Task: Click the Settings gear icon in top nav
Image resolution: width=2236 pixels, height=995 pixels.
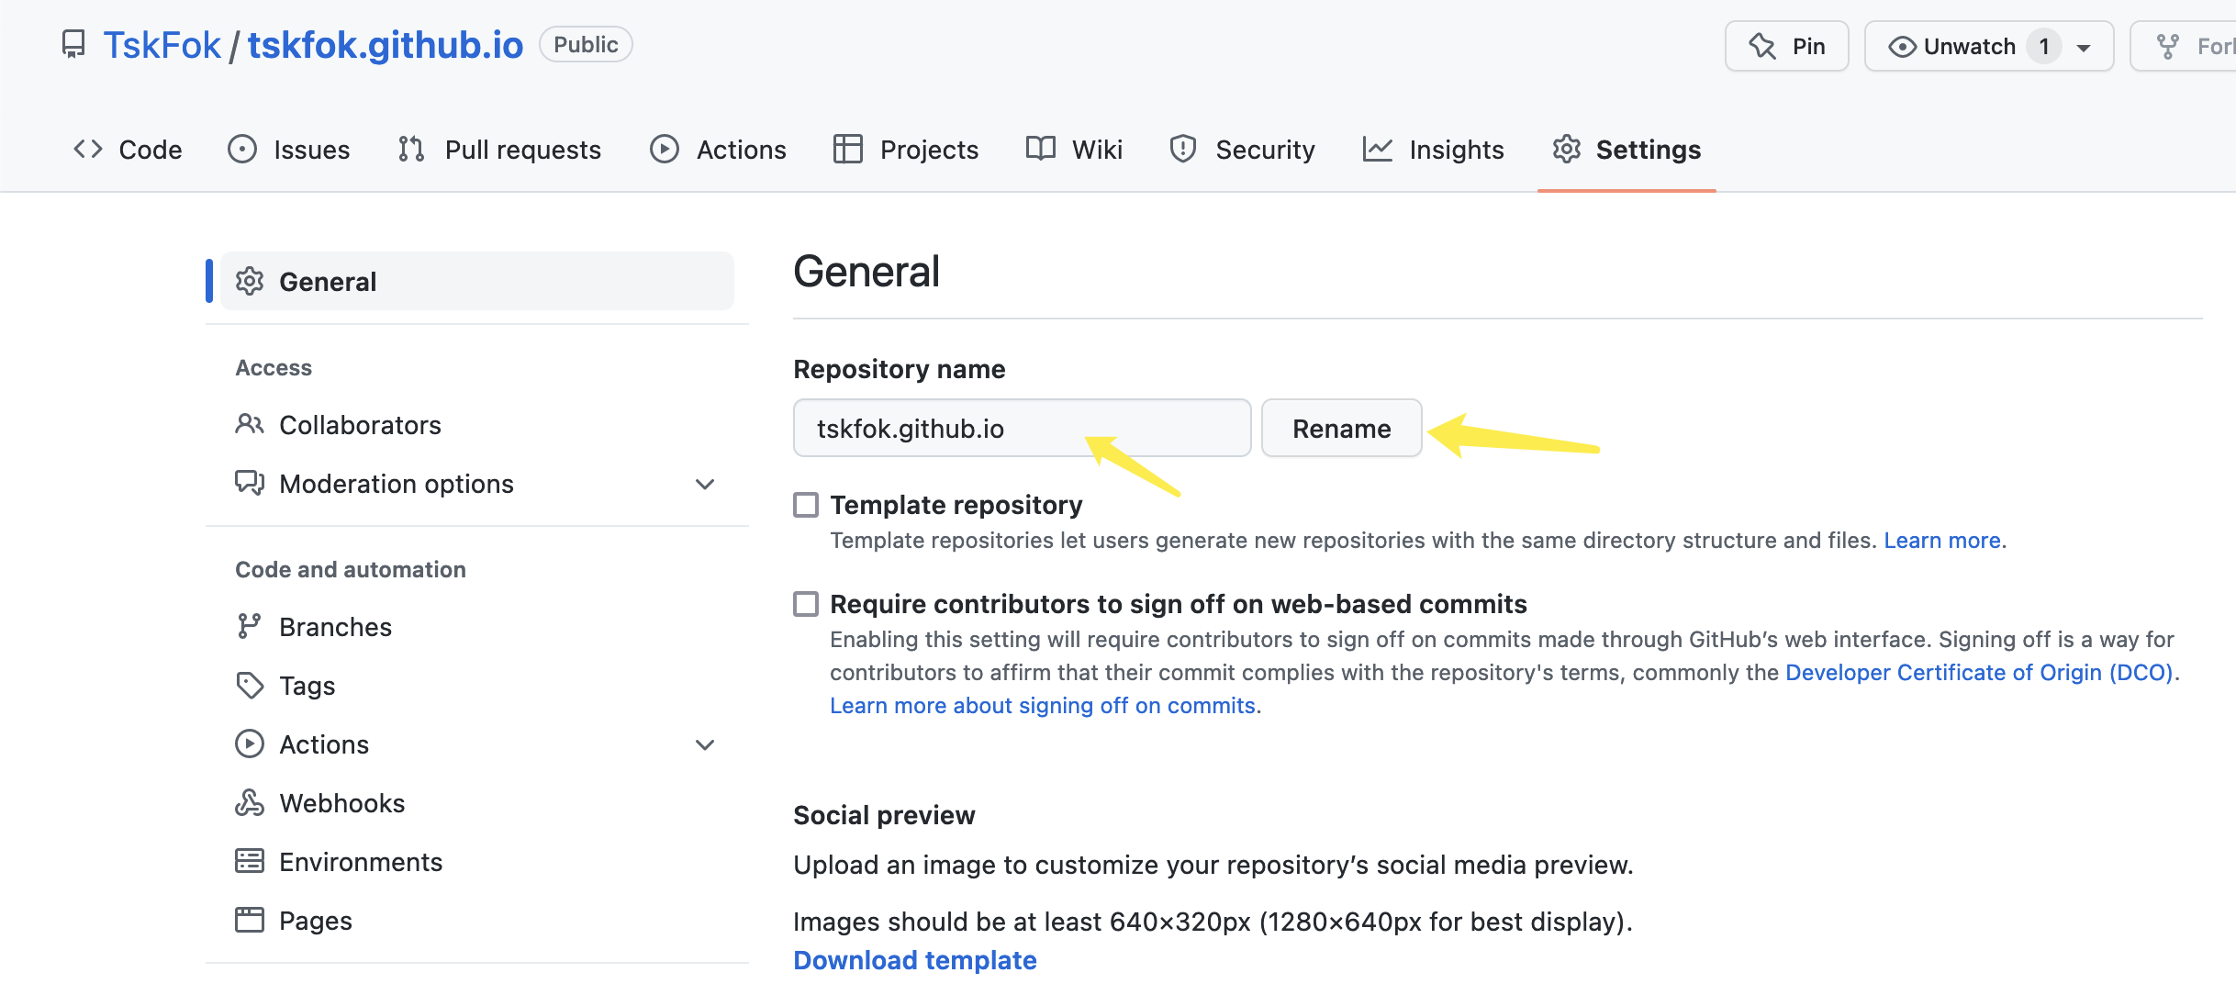Action: point(1567,149)
